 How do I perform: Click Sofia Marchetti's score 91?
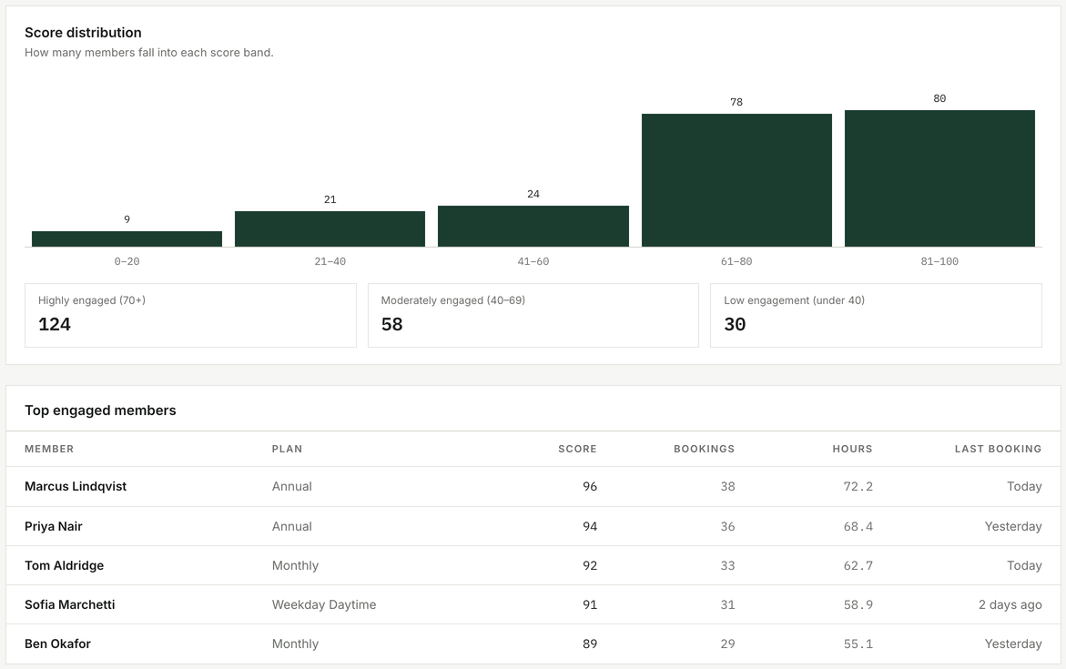tap(589, 604)
